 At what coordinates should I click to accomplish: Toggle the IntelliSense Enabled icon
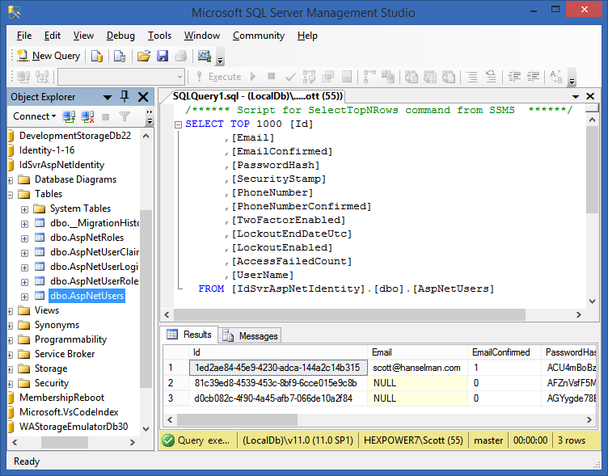click(x=347, y=77)
